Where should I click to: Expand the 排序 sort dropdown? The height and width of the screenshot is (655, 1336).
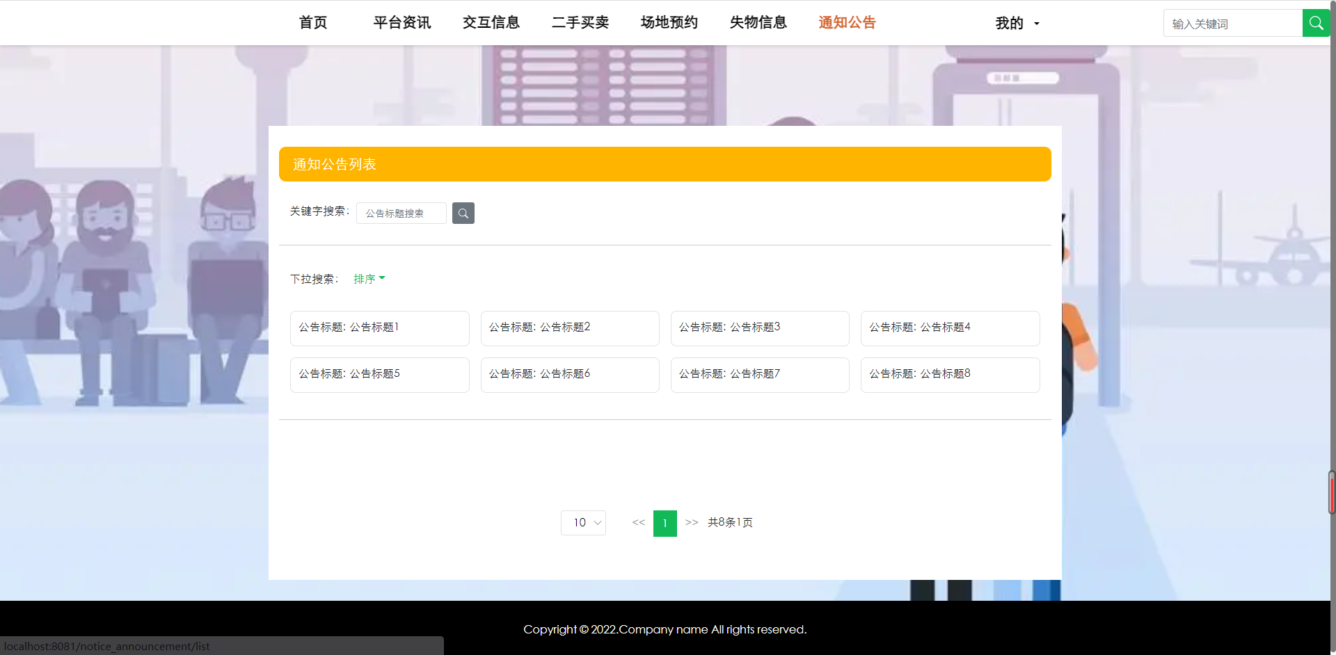point(369,278)
